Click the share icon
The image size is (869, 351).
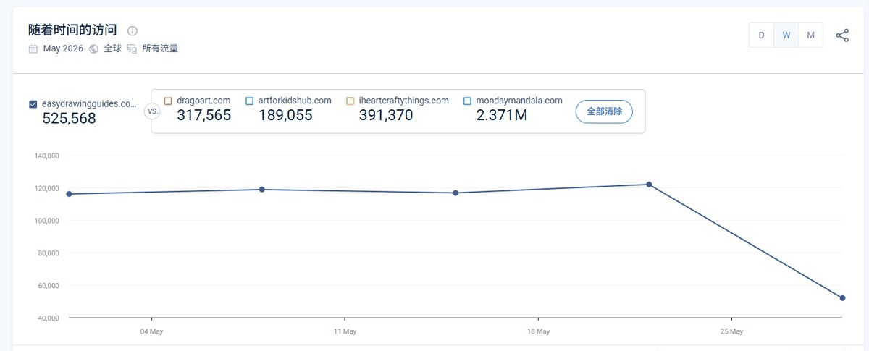[842, 35]
